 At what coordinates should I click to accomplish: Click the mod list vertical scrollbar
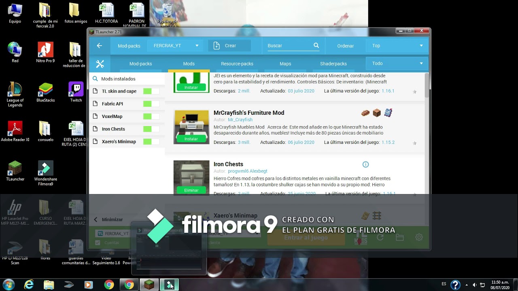tap(427, 85)
